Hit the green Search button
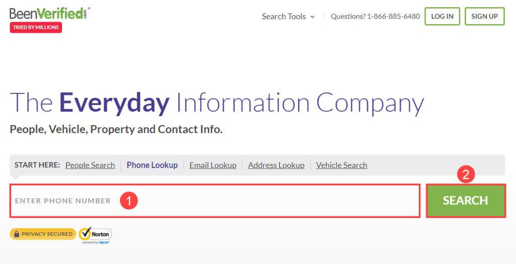The height and width of the screenshot is (264, 516). point(465,201)
